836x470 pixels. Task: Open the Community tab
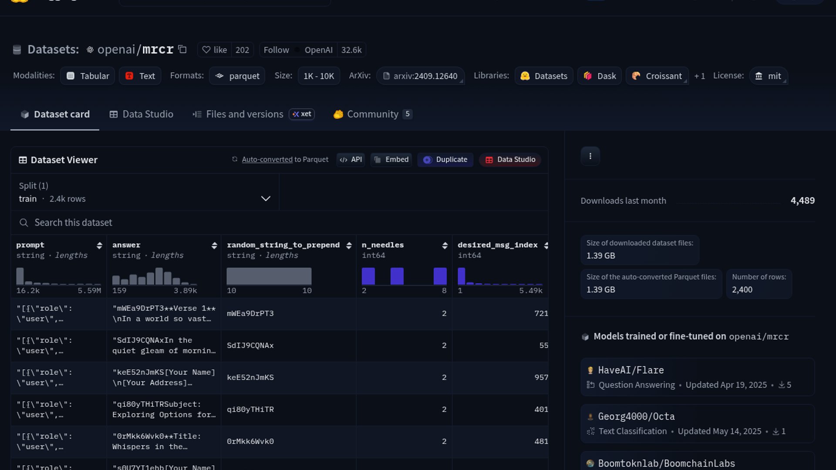coord(372,114)
